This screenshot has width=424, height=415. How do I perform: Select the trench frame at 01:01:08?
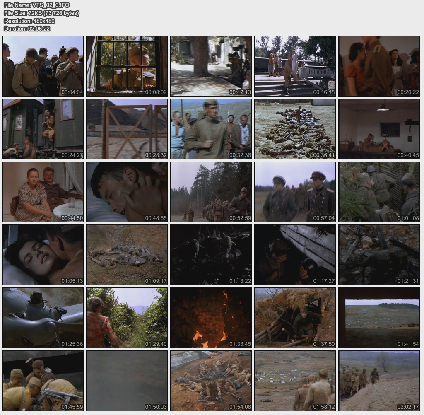(379, 192)
